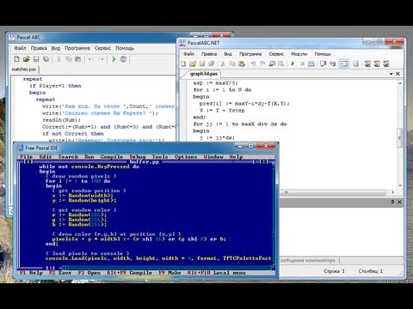This screenshot has height=309, width=413.
Task: Redo arrow in PascalABC.NET toolbar
Action: click(x=262, y=64)
